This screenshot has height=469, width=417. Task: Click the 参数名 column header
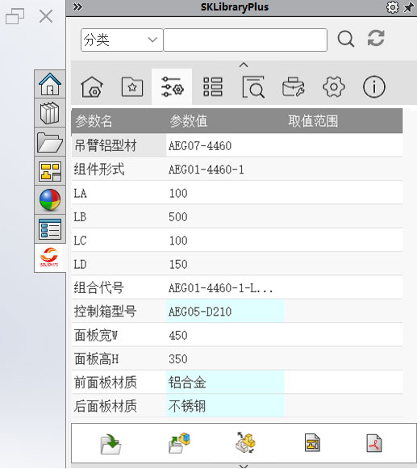click(94, 121)
